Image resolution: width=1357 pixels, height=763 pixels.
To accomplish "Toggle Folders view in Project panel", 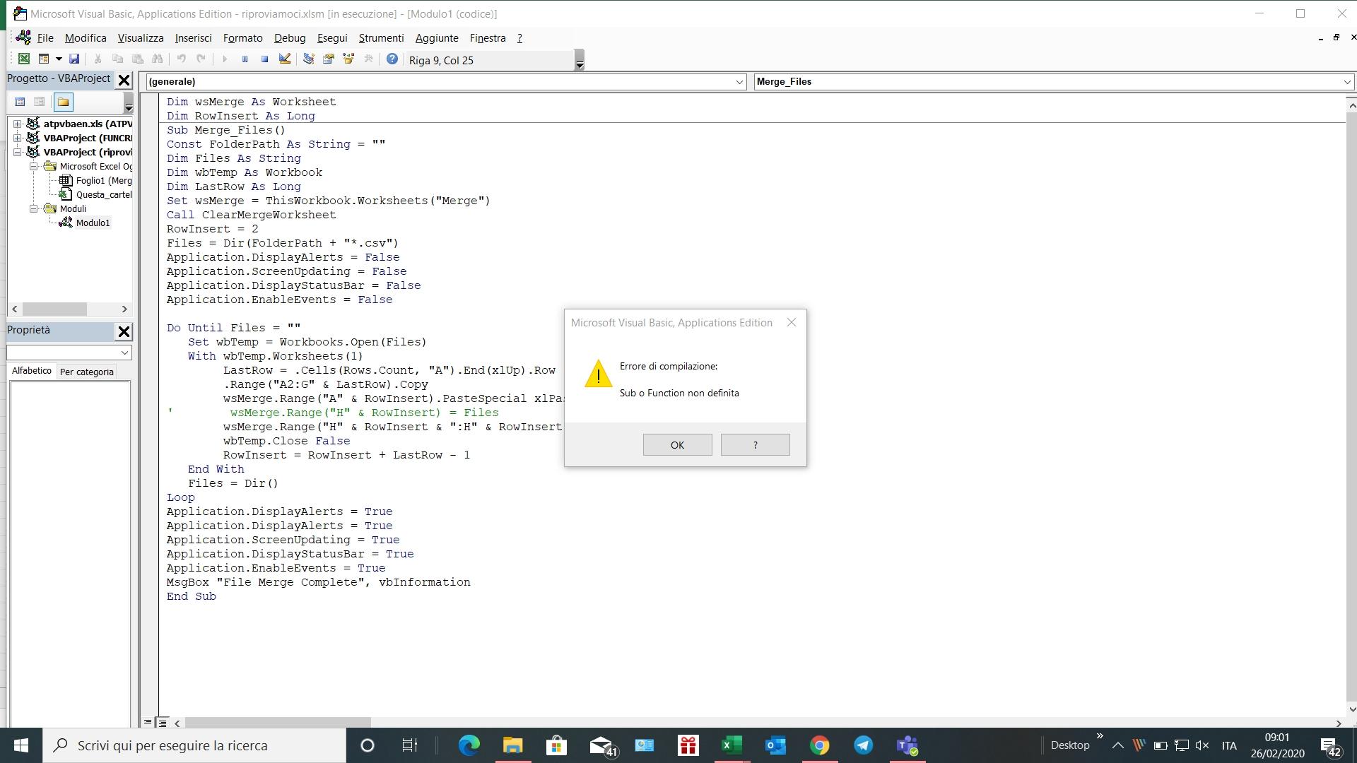I will [x=64, y=102].
